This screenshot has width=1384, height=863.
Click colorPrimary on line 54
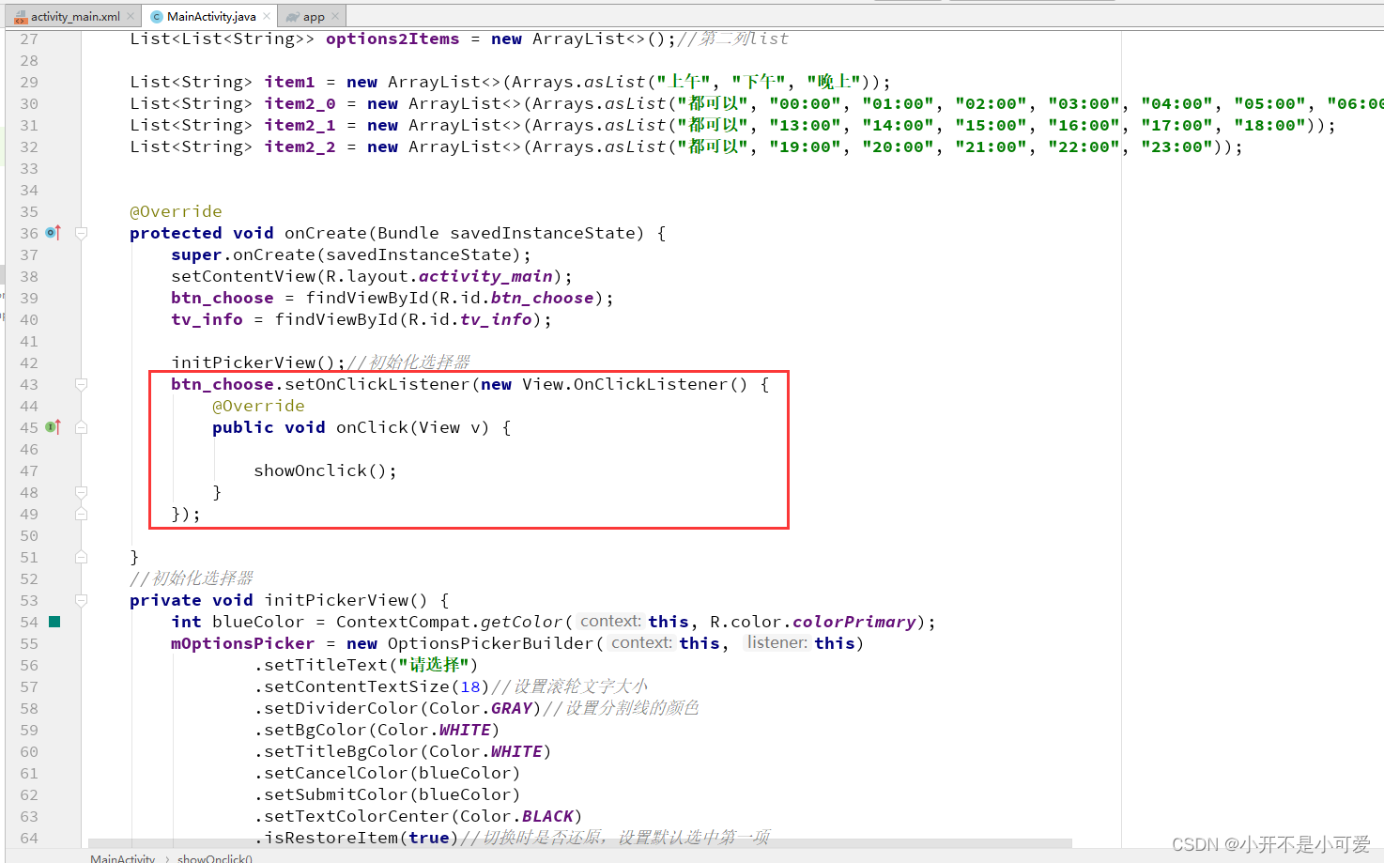pyautogui.click(x=854, y=622)
